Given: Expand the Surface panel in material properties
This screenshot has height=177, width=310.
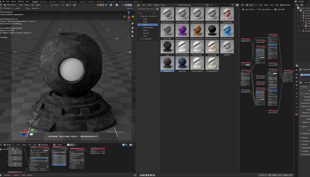Looking at the screenshot, I should [304, 87].
